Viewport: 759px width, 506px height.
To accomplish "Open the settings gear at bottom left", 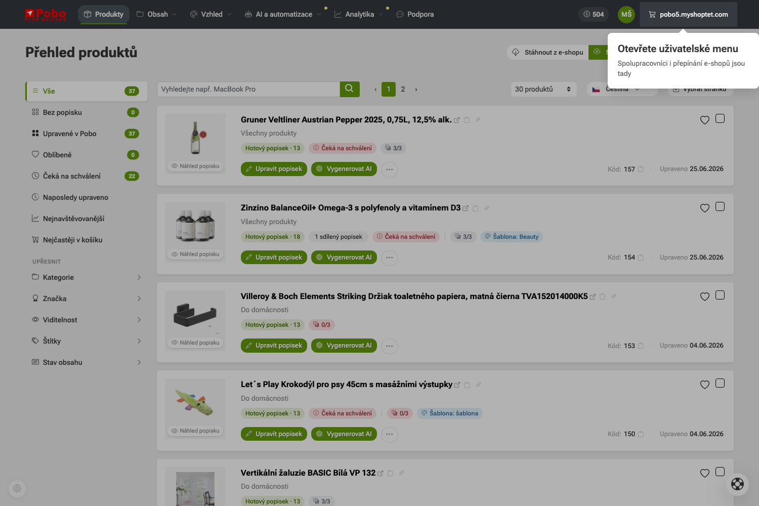I will pyautogui.click(x=17, y=488).
